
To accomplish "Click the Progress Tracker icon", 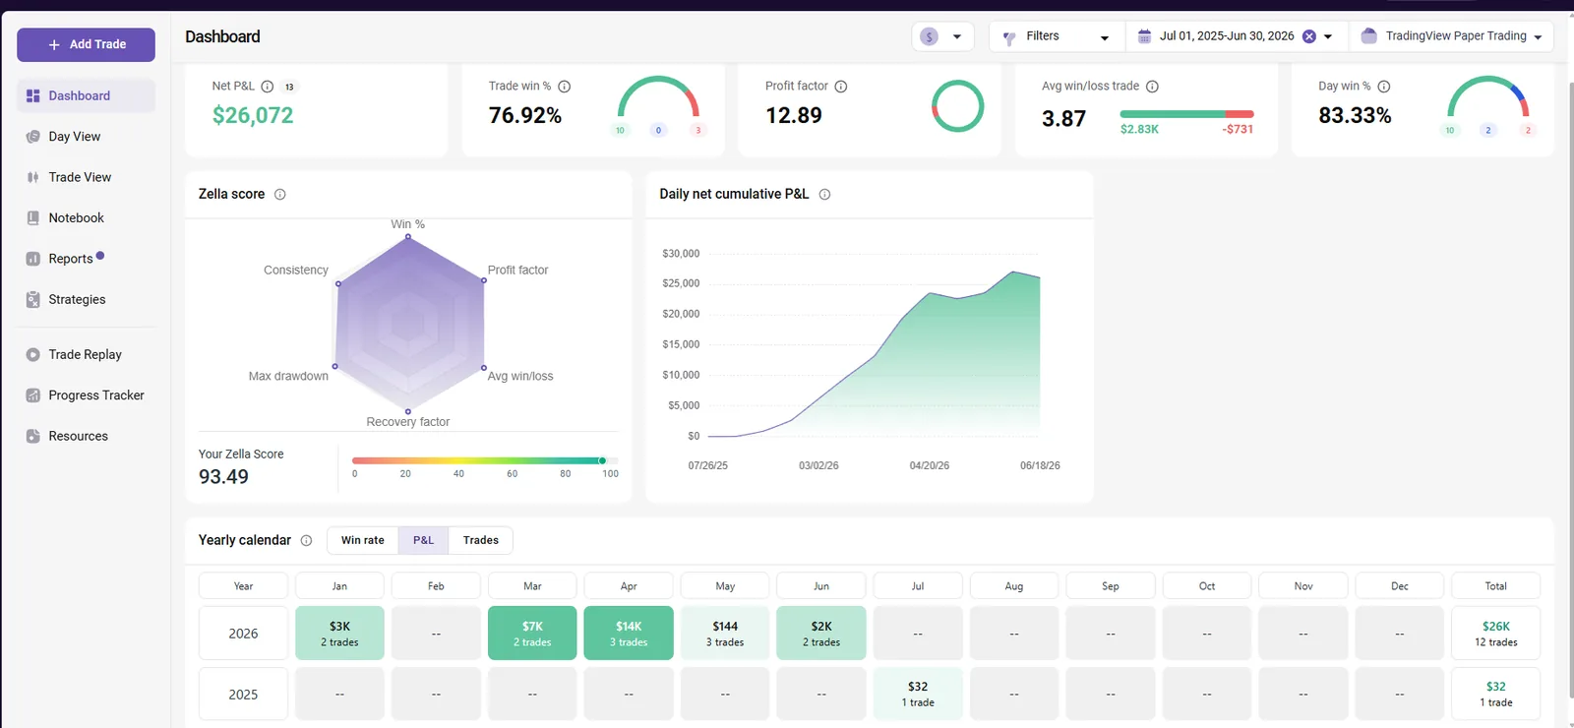I will [x=33, y=395].
